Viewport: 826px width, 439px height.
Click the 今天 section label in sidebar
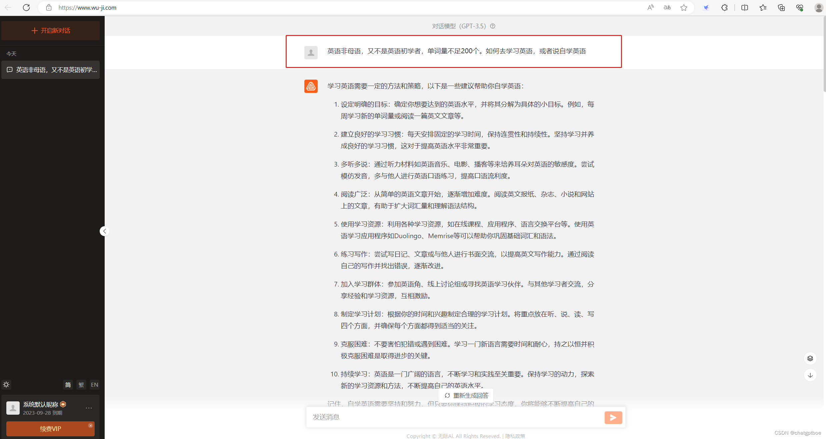pyautogui.click(x=11, y=54)
